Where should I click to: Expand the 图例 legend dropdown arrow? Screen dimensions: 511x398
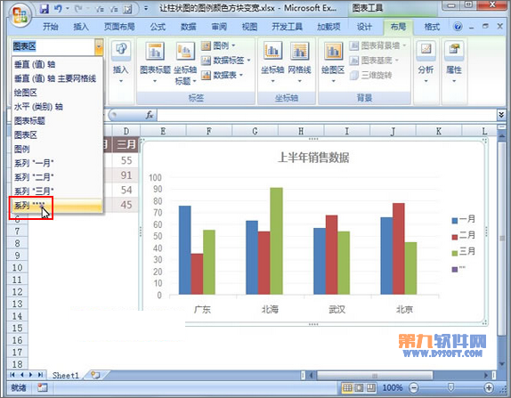(x=233, y=45)
